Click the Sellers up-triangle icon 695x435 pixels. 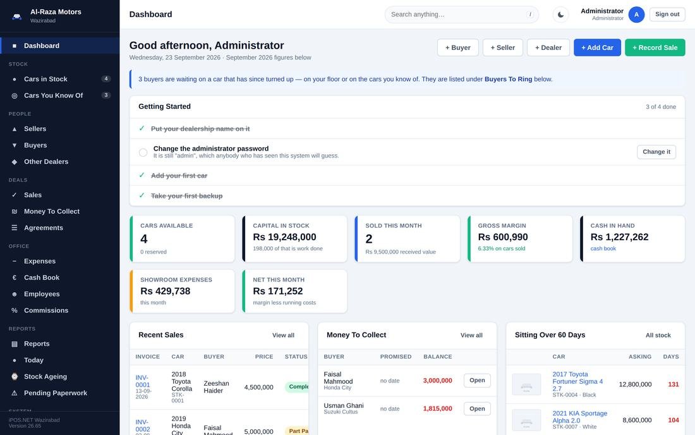click(x=14, y=129)
